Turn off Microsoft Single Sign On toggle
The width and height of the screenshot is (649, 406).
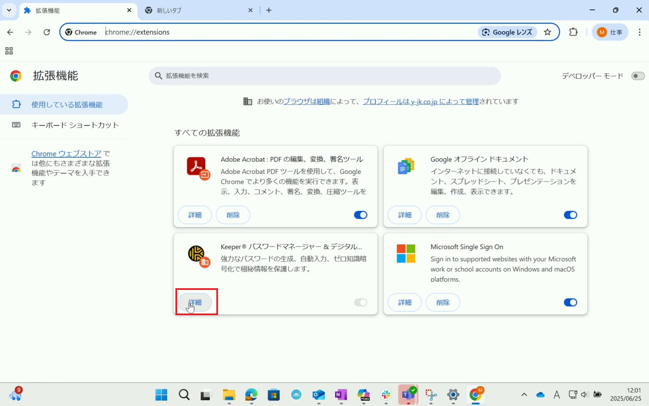(570, 302)
